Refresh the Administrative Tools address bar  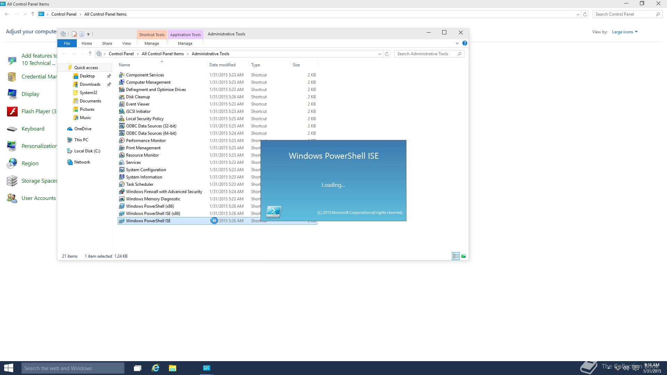tap(387, 54)
